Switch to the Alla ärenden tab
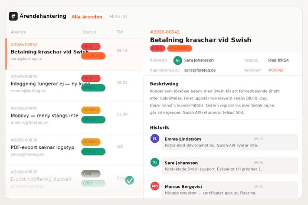The height and width of the screenshot is (205, 308). (87, 17)
